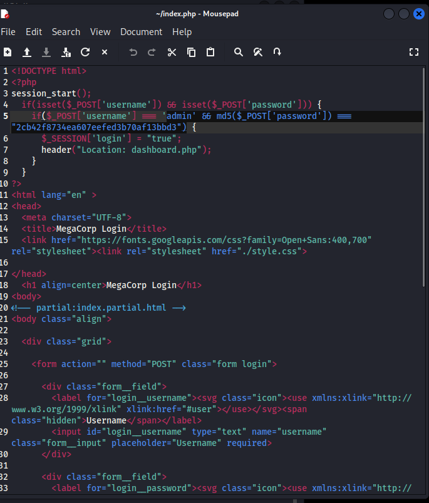The height and width of the screenshot is (503, 429).
Task: Paste from clipboard icon
Action: click(210, 52)
